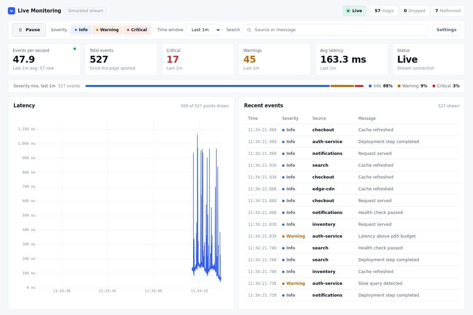Toggle the Warning severity filter
473x315 pixels.
click(x=107, y=30)
